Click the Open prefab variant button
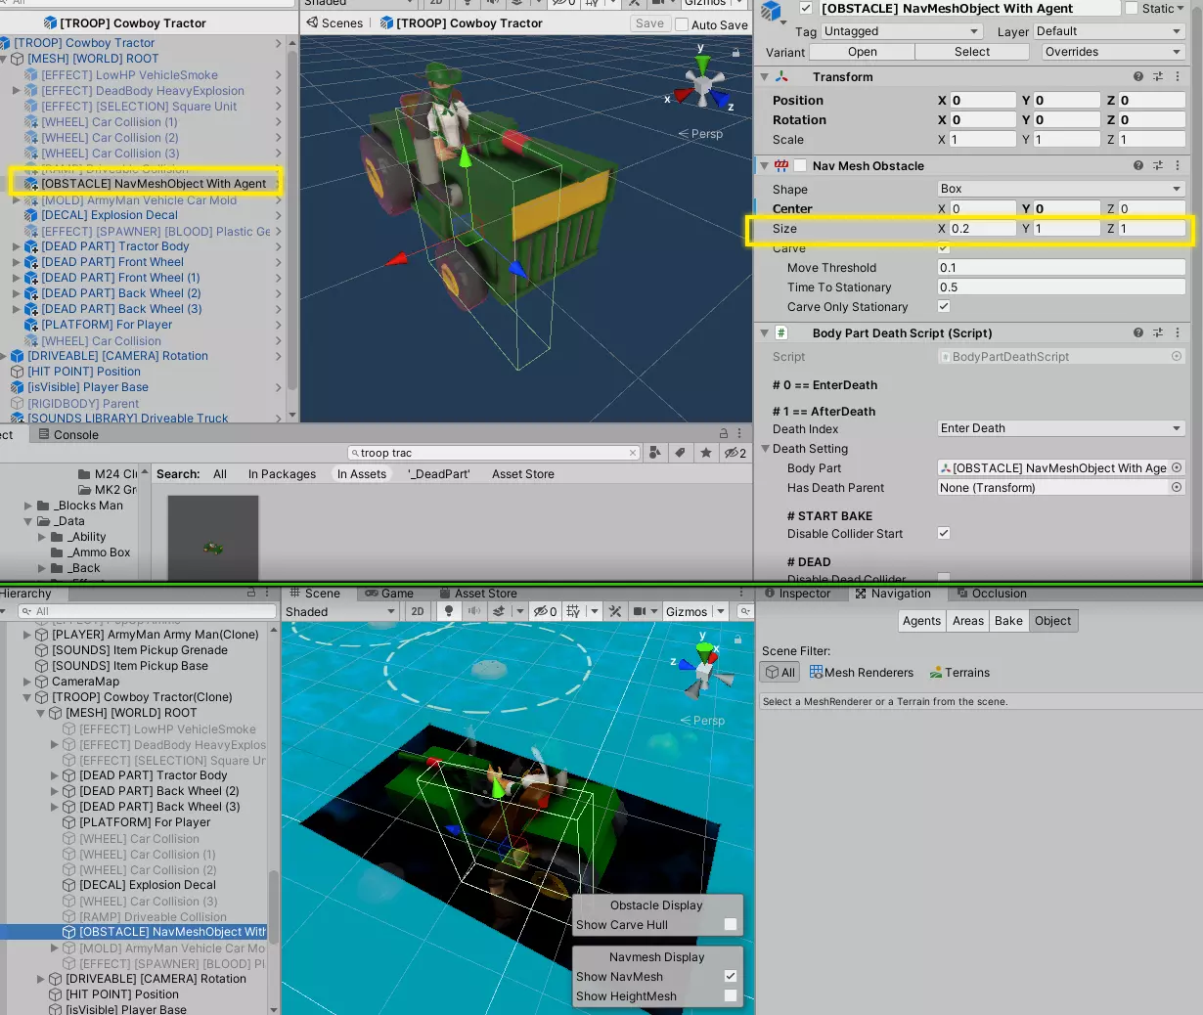The image size is (1203, 1015). (863, 52)
